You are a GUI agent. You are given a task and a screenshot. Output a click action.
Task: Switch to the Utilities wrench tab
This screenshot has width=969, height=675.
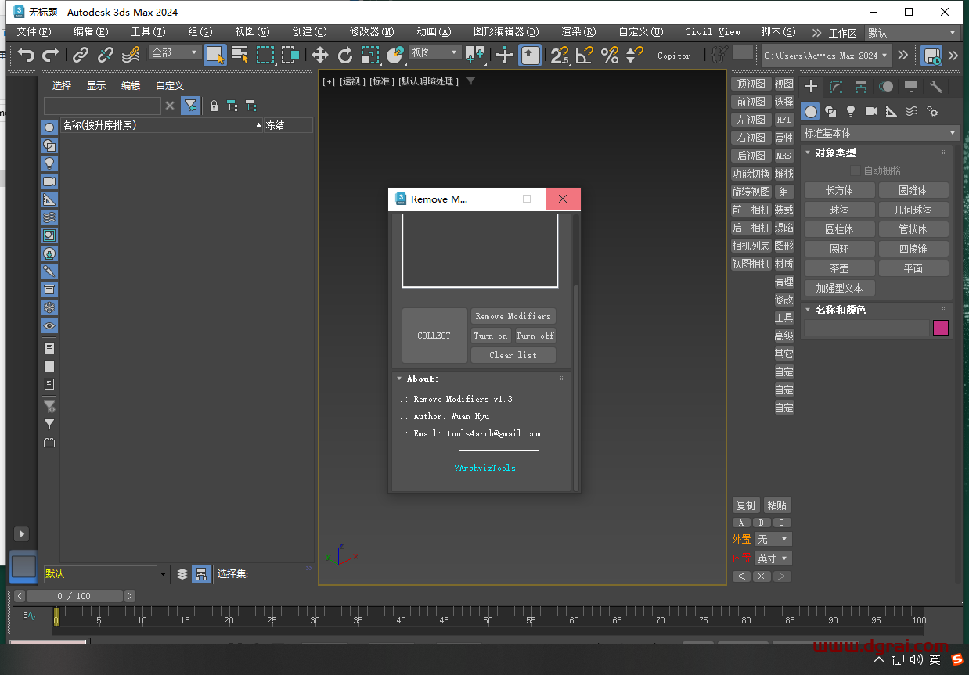(936, 87)
